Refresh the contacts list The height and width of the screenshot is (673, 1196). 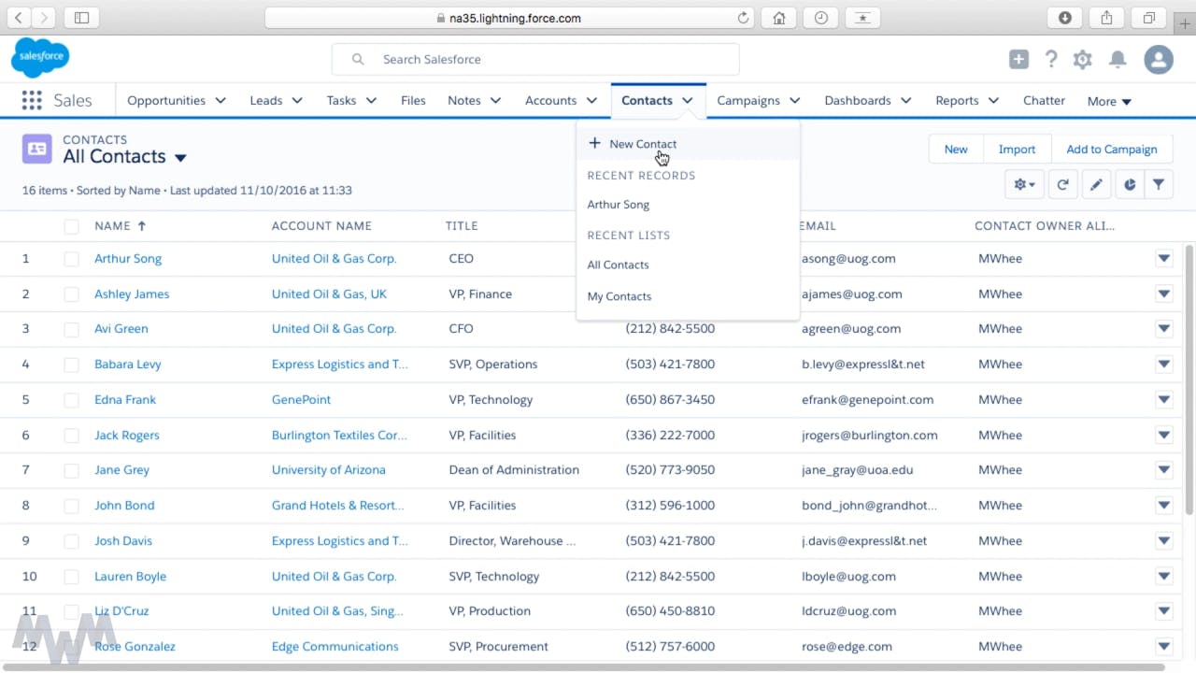(1062, 185)
